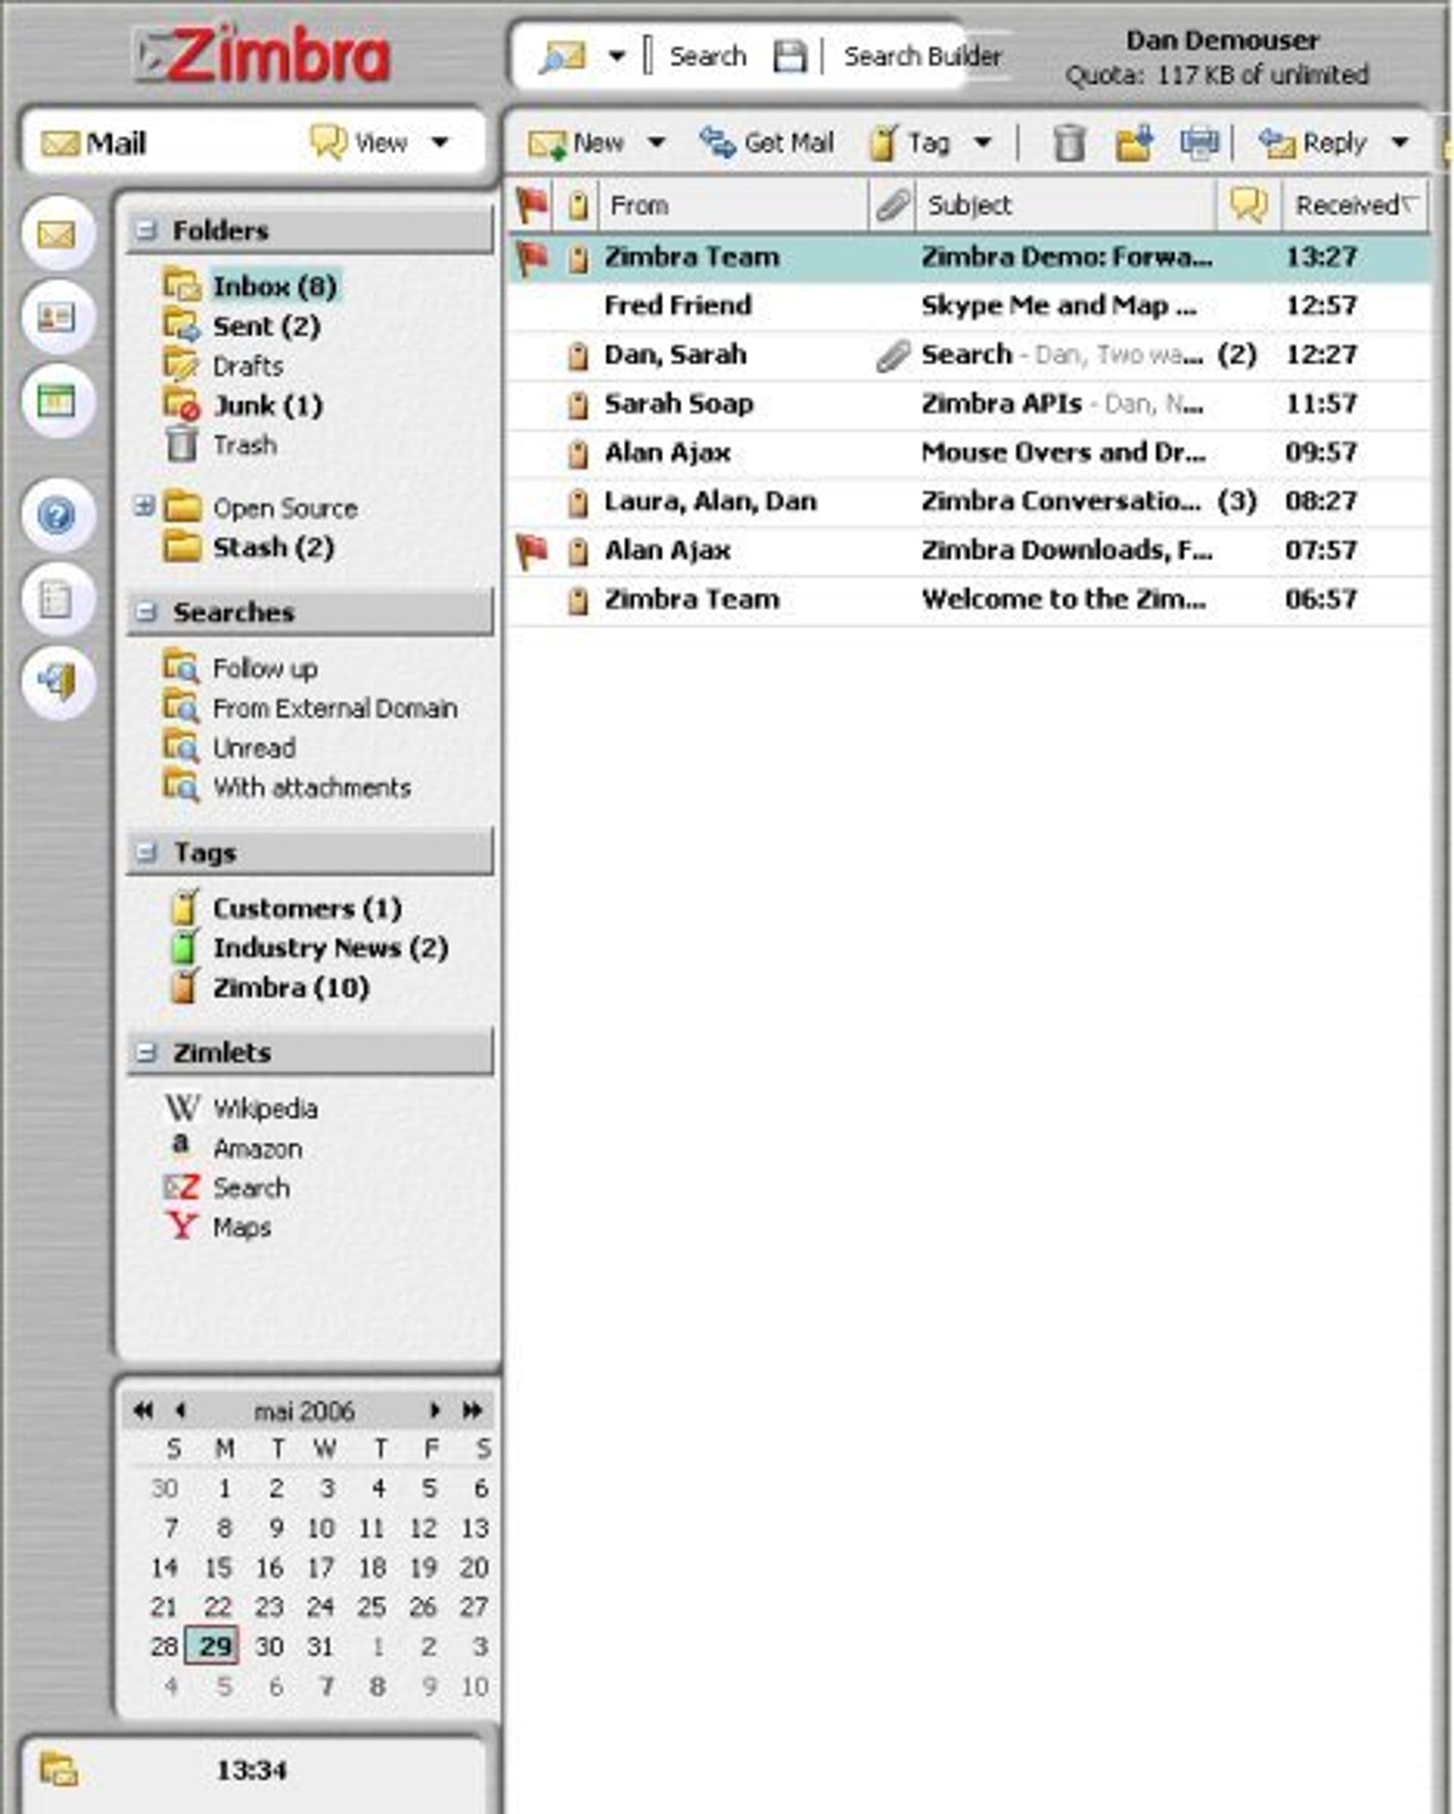The image size is (1454, 1814).
Task: Open the View dropdown arrow
Action: point(439,142)
